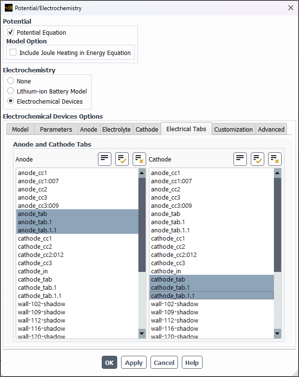This screenshot has width=299, height=377.
Task: Select the Electrical Tabs tab
Action: click(186, 129)
